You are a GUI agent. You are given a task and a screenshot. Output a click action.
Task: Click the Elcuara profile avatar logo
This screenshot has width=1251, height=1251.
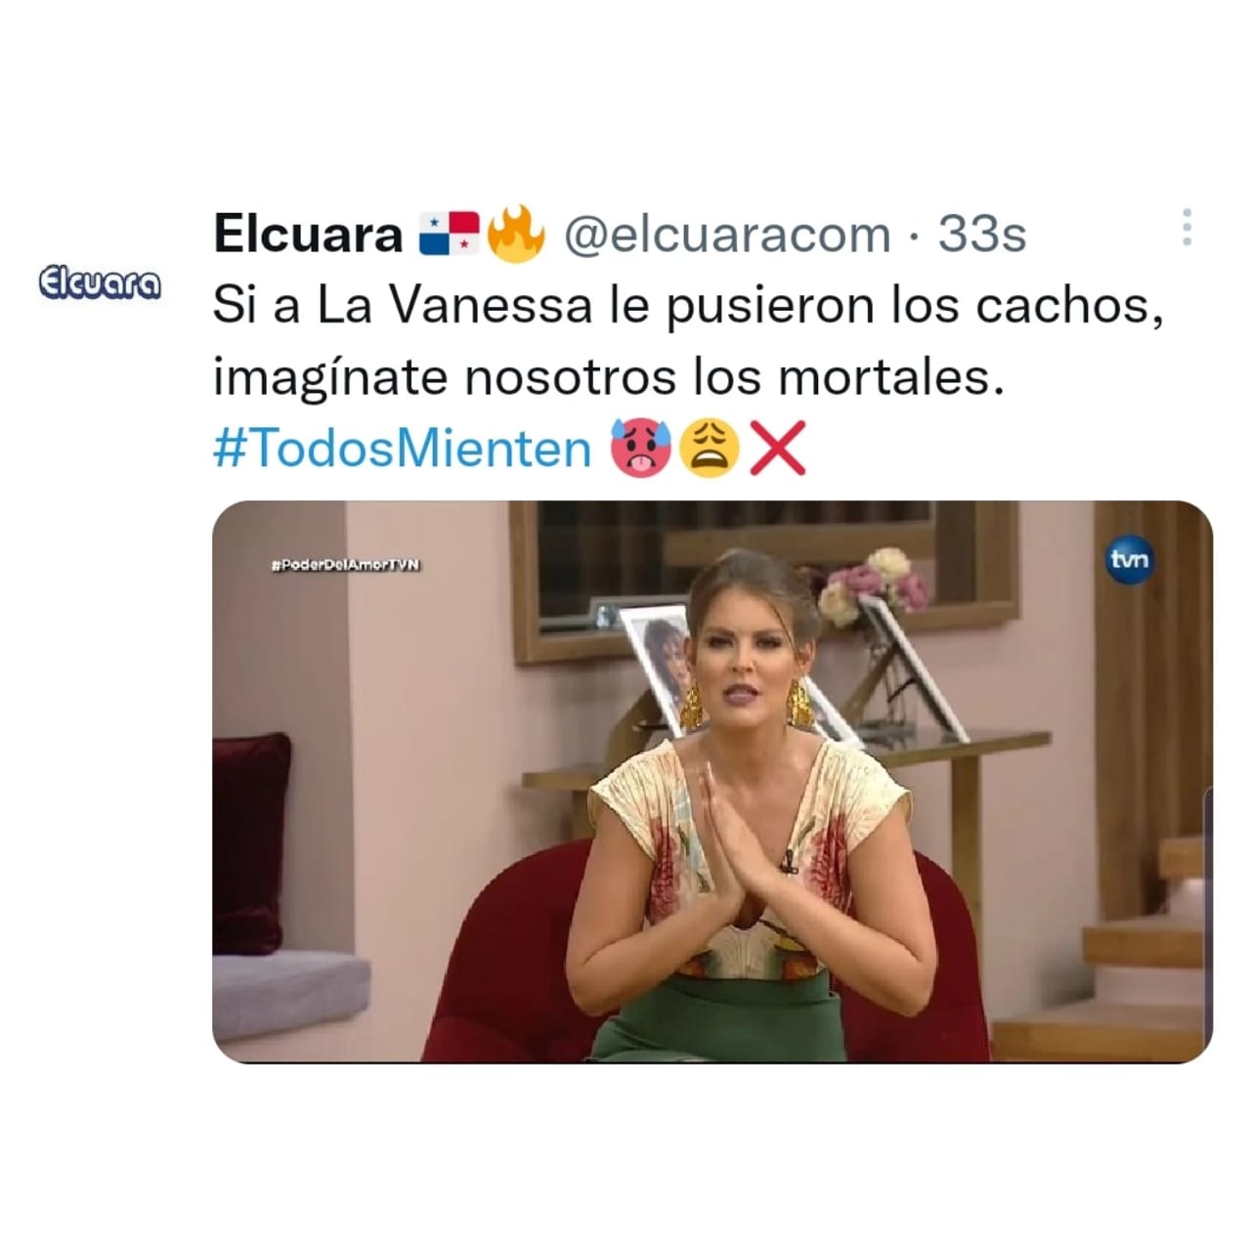coord(99,282)
